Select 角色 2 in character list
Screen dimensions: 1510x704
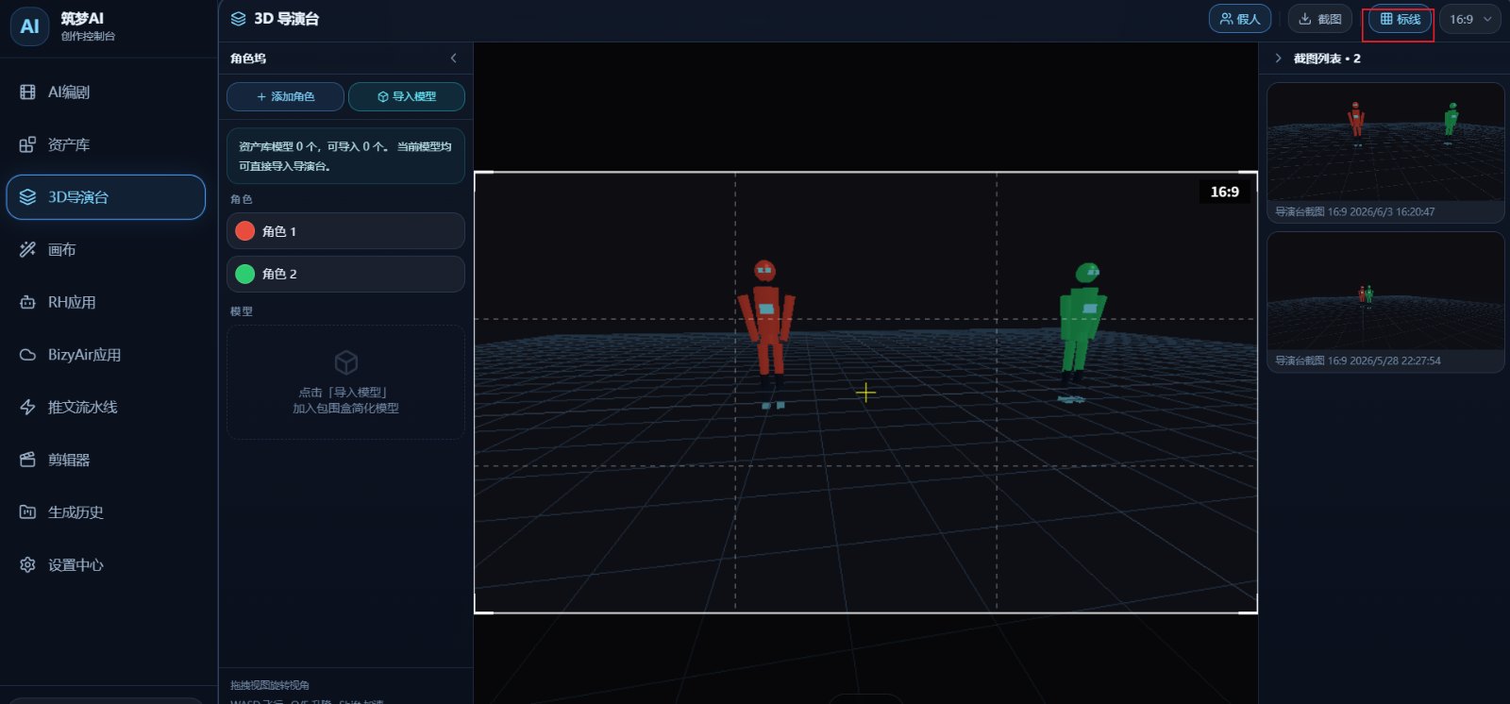point(345,274)
